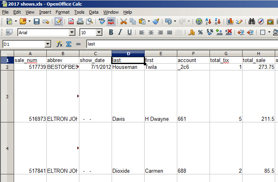Toggle Bold formatting
The image size is (278, 182).
click(111, 32)
